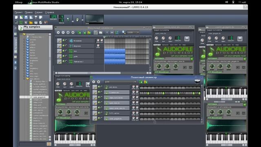Image resolution: width=261 pixels, height=147 pixels.
Task: Show the controller rack from the main toolbar
Action: (x=46, y=22)
